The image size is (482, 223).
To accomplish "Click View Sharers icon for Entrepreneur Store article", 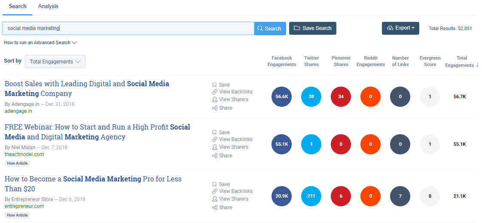I will click(x=214, y=199).
